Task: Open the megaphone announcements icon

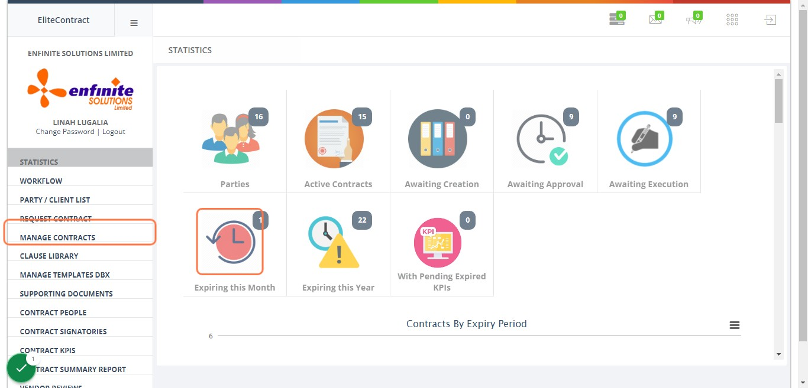Action: point(694,20)
